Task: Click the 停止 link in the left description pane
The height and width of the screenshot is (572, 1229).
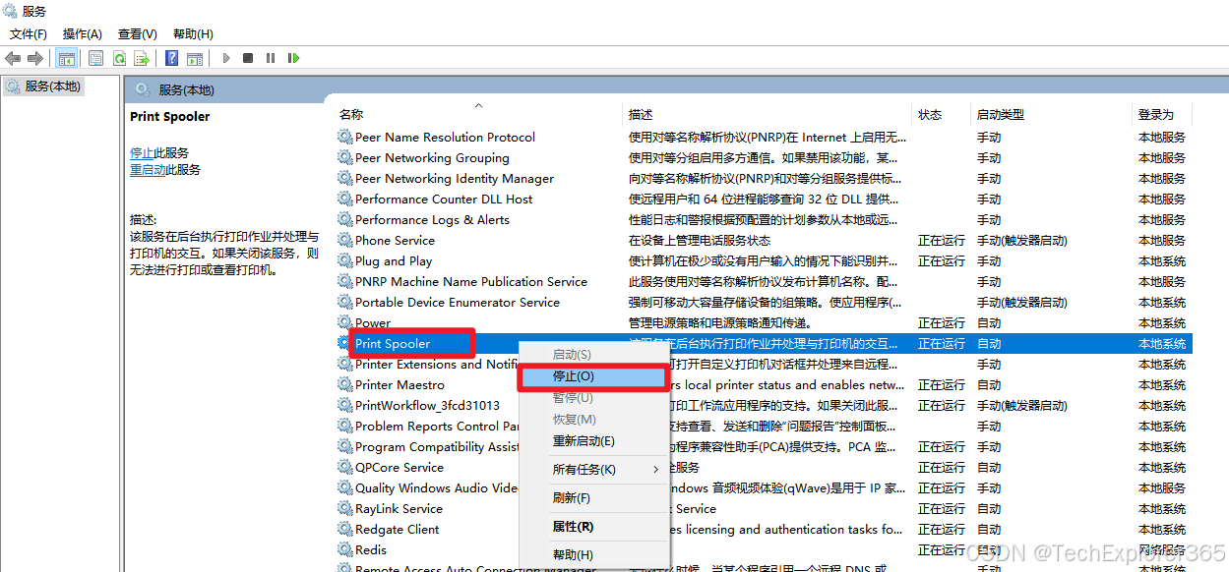Action: coord(142,153)
